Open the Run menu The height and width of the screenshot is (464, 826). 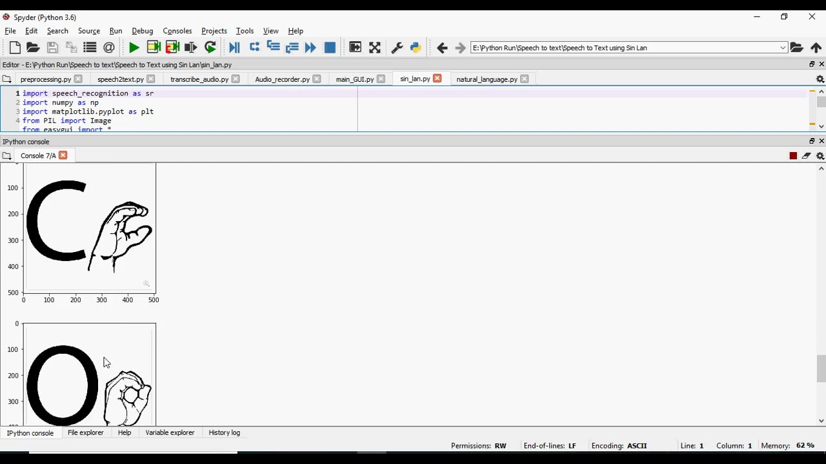click(x=116, y=31)
